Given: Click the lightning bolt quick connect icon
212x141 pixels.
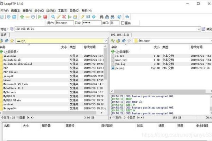Looking at the screenshot, I should tap(83, 17).
